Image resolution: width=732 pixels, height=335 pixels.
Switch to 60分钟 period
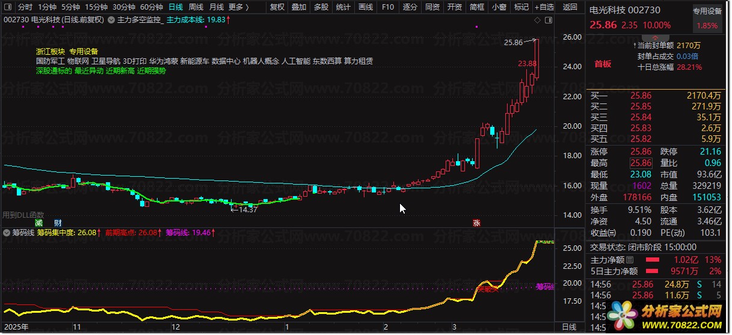[x=151, y=7]
